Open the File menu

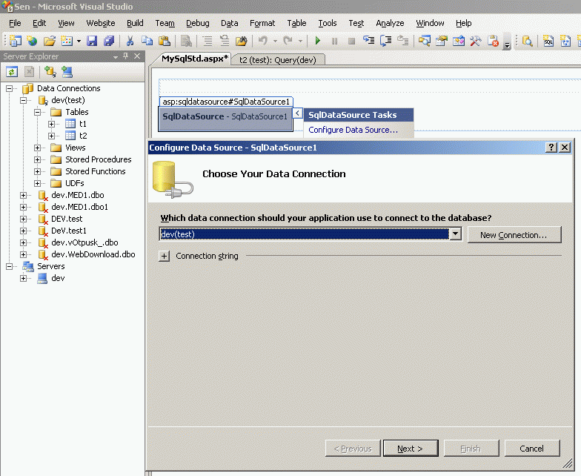[15, 23]
